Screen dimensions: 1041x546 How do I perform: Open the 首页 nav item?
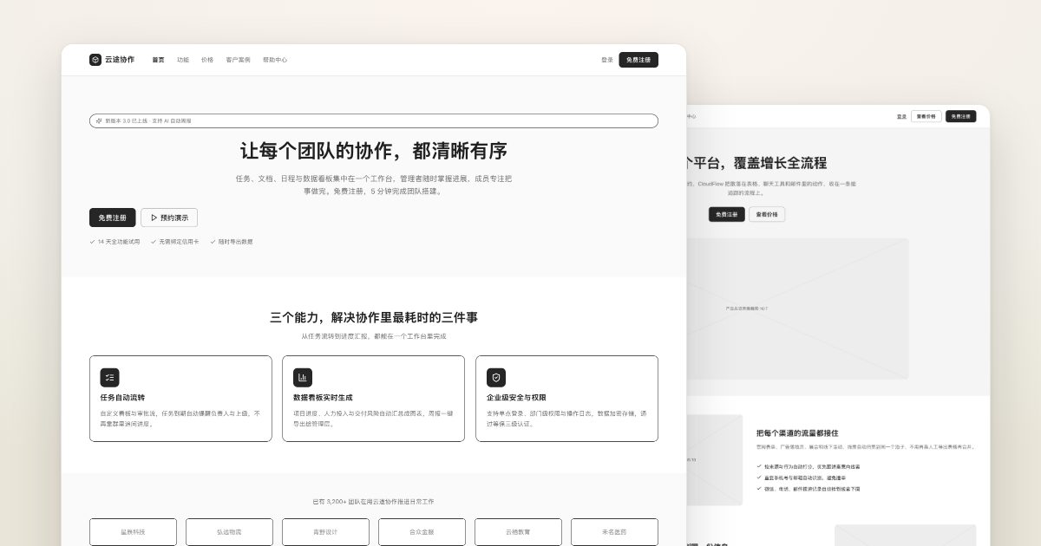tap(158, 60)
